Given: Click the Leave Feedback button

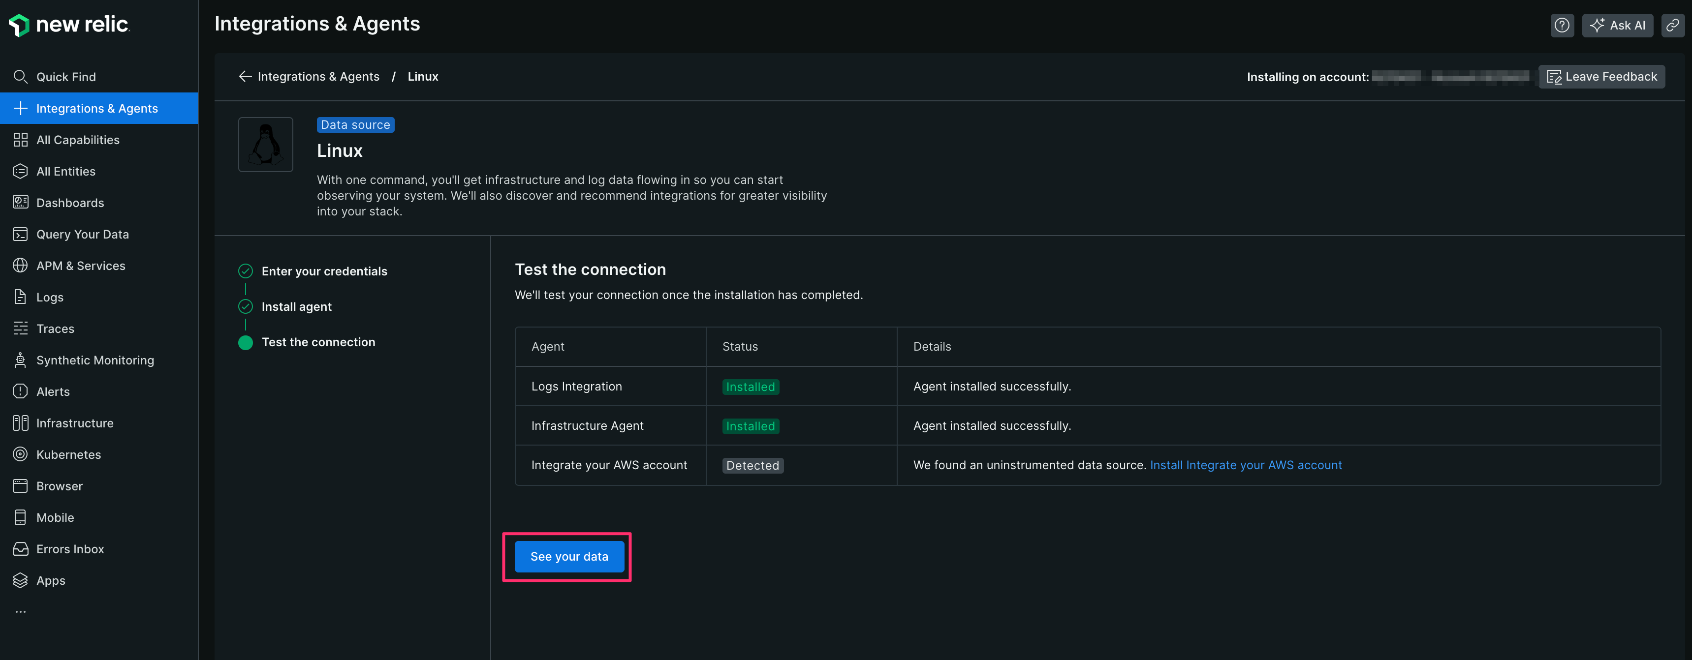Looking at the screenshot, I should pos(1601,76).
